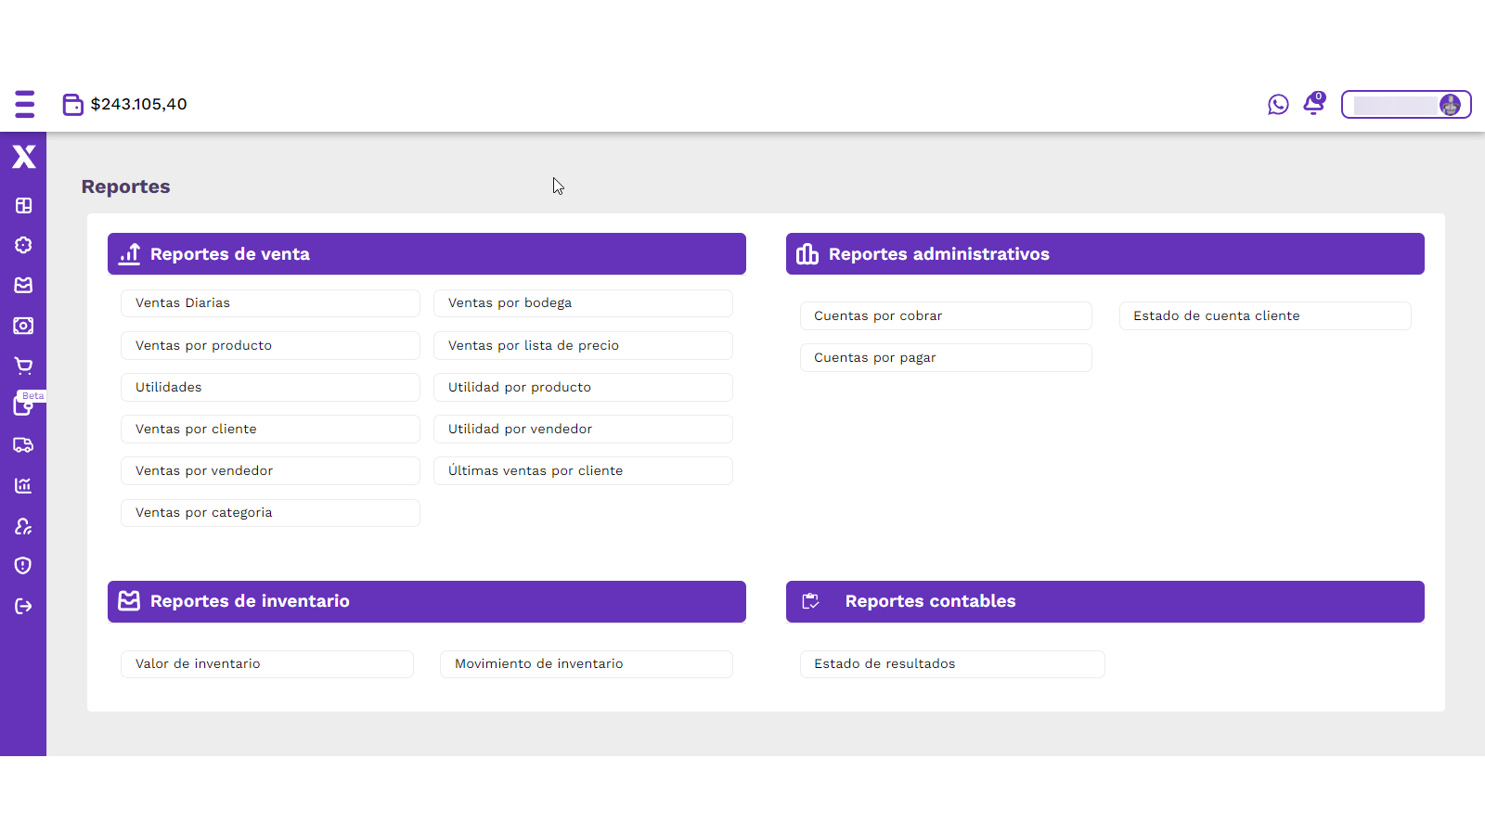Image resolution: width=1485 pixels, height=835 pixels.
Task: Open Movimiento de inventario report
Action: click(x=587, y=664)
